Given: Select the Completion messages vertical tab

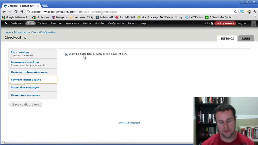Looking at the screenshot, I should pyautogui.click(x=33, y=95).
